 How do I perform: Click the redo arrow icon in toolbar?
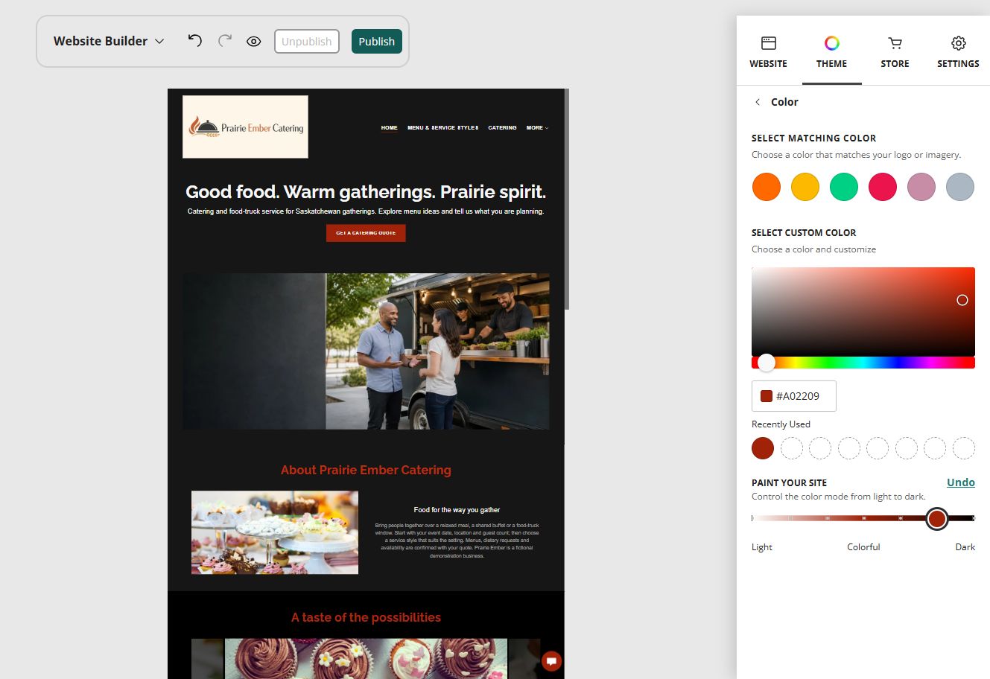point(224,41)
